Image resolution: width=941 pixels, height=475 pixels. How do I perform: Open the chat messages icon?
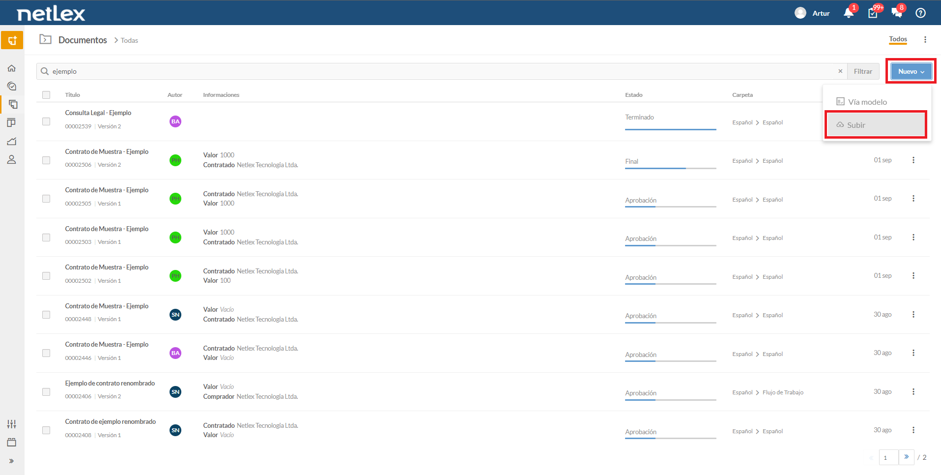click(897, 13)
